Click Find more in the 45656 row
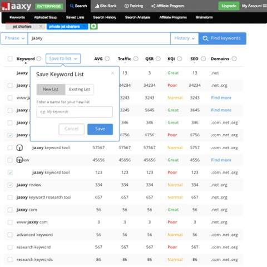The width and height of the screenshot is (267, 267). (221, 160)
